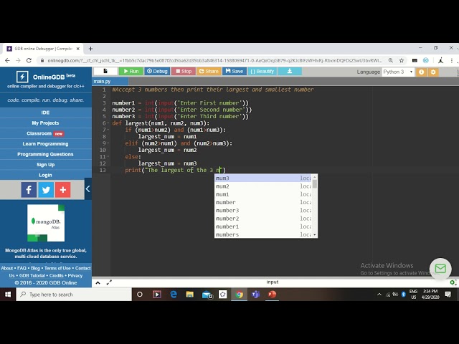459x344 pixels.
Task: Select 'number' autocomplete suggestion
Action: [x=263, y=202]
